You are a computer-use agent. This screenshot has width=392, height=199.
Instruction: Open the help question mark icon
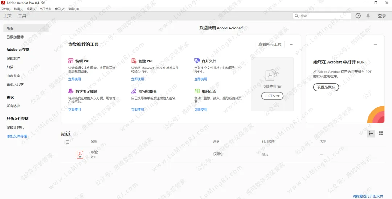[x=358, y=16]
